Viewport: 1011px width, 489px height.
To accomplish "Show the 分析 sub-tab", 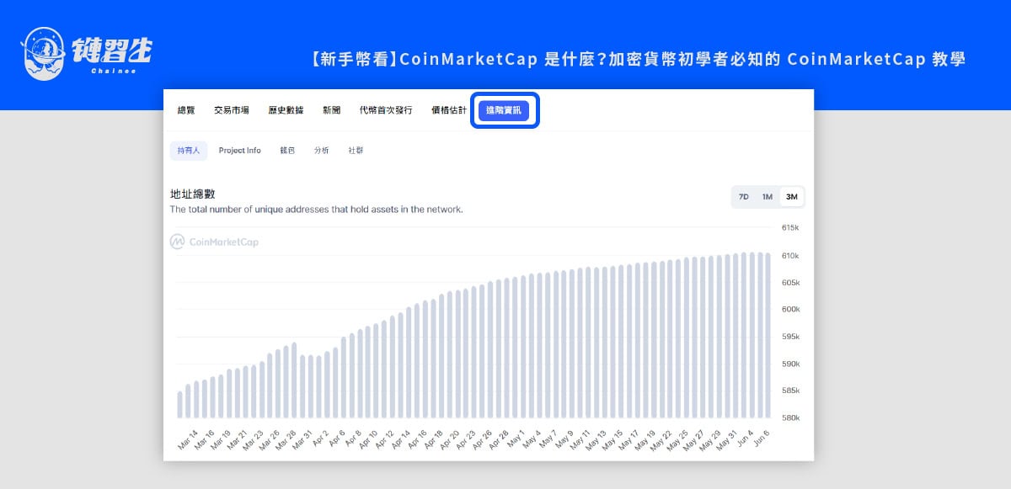I will [x=322, y=151].
